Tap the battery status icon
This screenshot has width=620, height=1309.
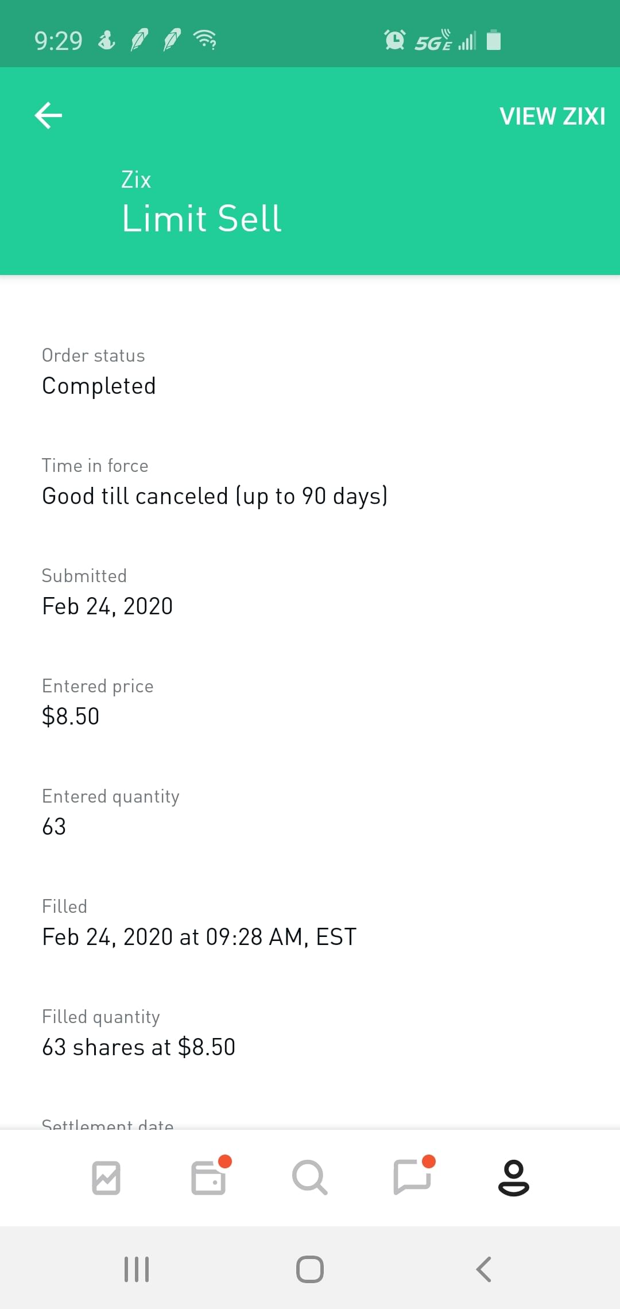click(494, 40)
